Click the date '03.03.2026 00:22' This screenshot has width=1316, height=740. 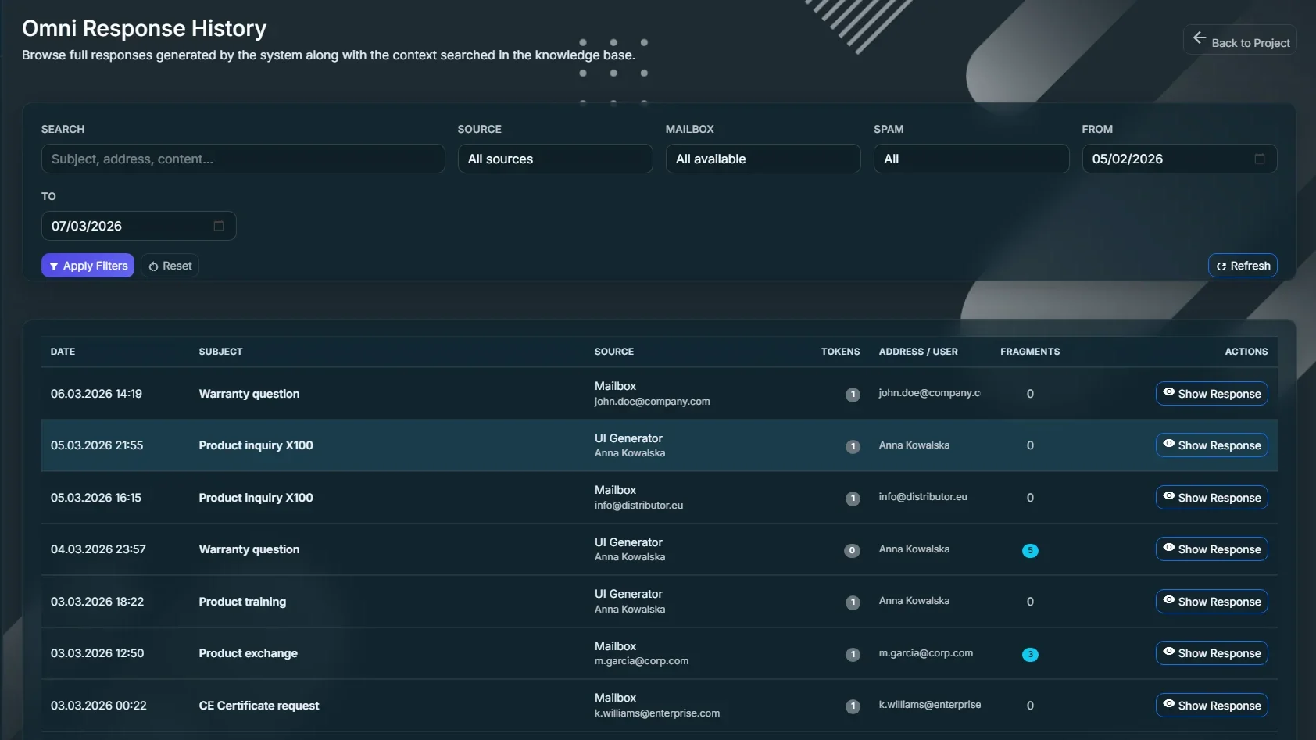pos(98,706)
